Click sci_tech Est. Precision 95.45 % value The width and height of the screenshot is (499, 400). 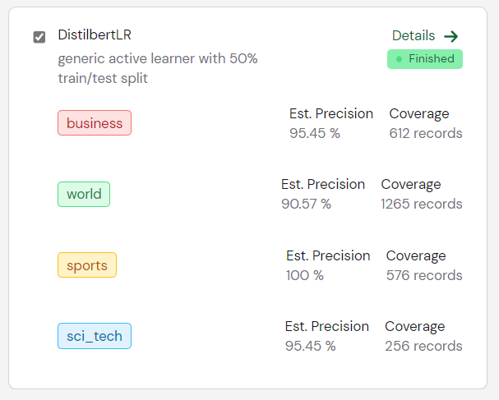310,346
